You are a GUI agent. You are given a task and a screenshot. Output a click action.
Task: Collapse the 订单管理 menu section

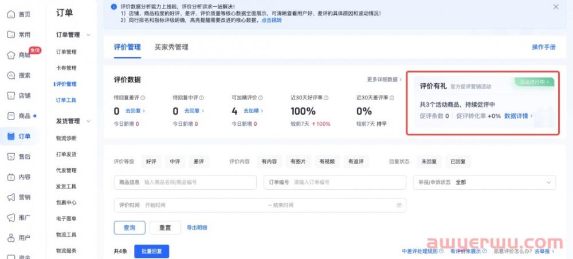point(88,35)
